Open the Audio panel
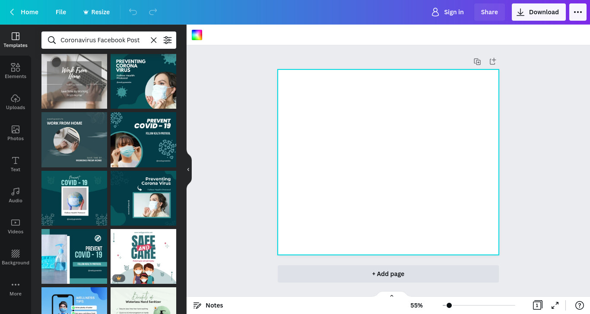Image resolution: width=590 pixels, height=314 pixels. coord(16,195)
